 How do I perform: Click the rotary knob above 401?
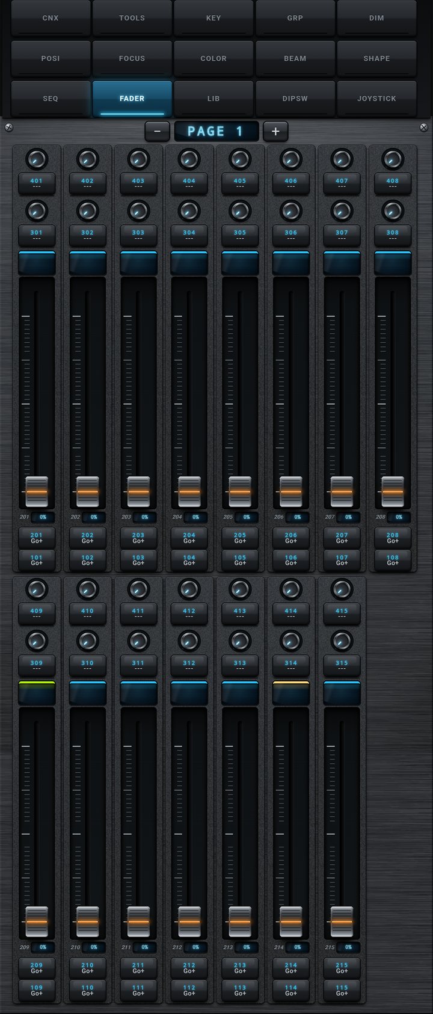[x=37, y=159]
